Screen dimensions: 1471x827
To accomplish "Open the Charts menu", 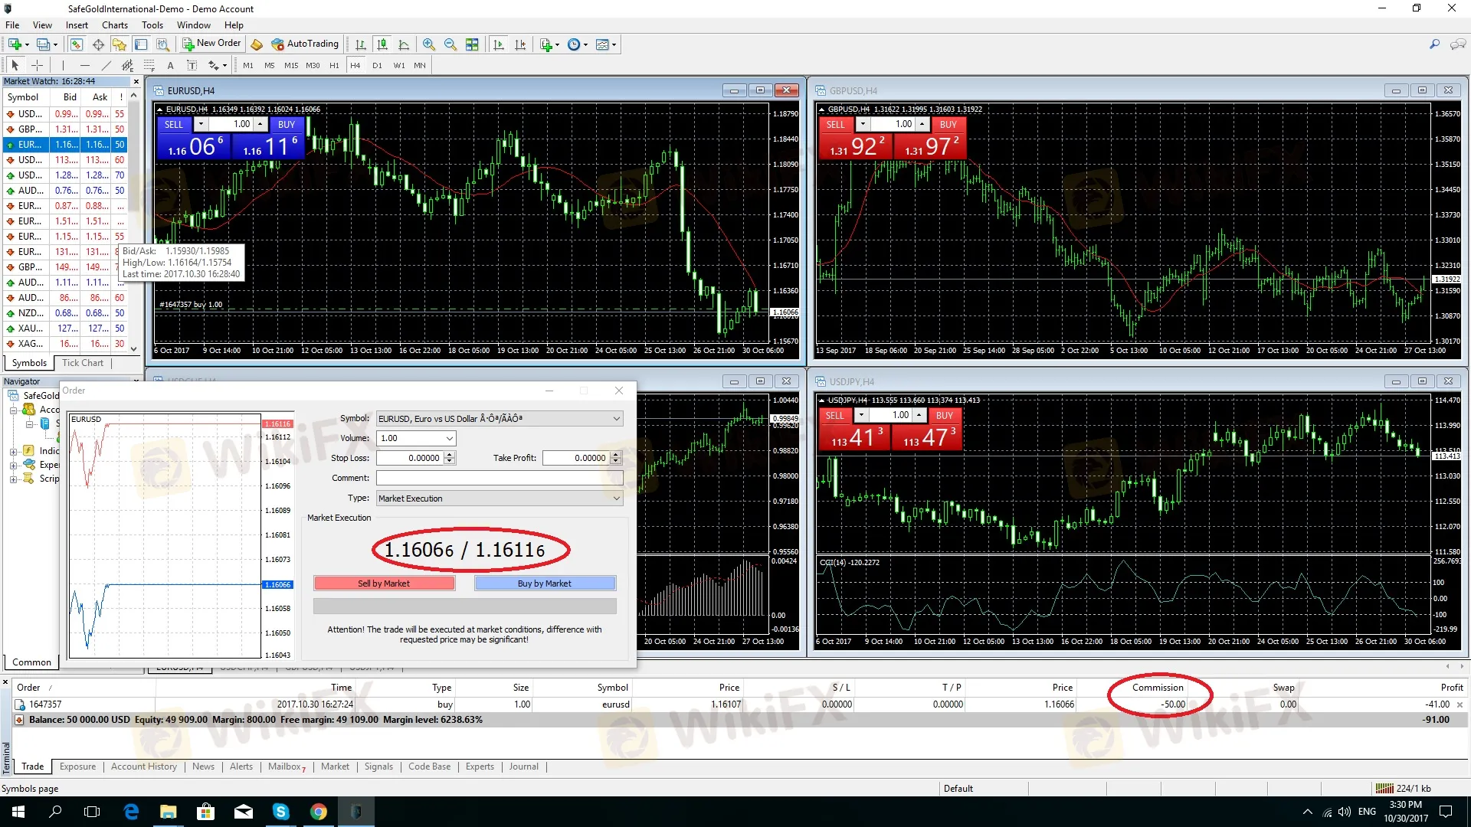I will (x=114, y=25).
